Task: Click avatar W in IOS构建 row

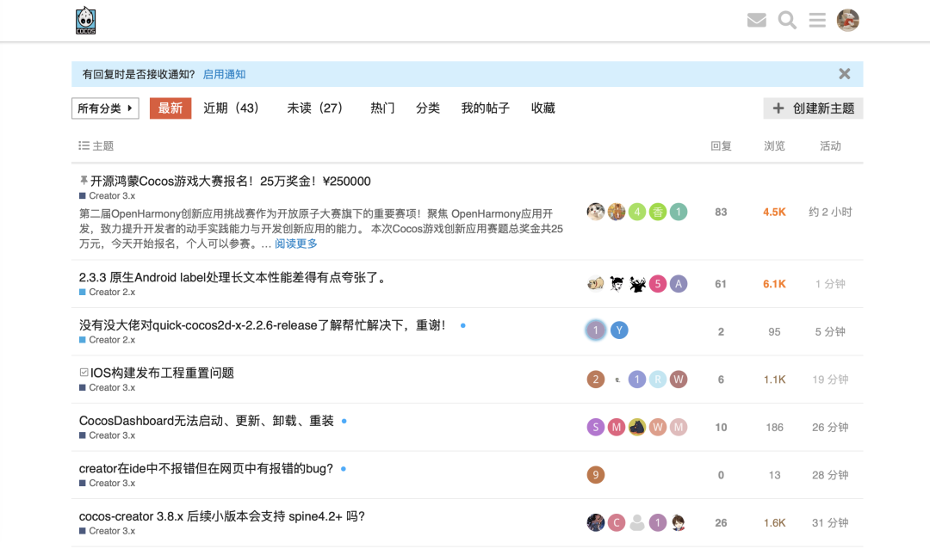Action: pos(679,379)
